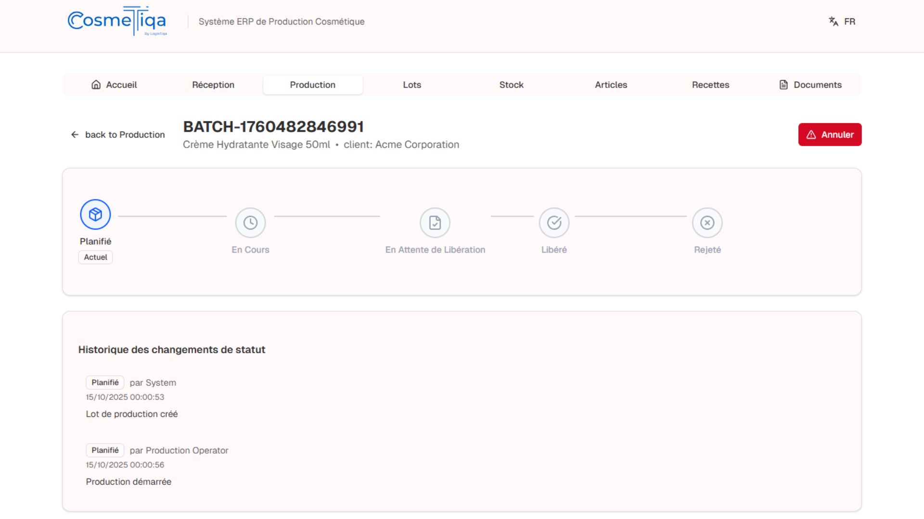
Task: Open the Réception tab
Action: (213, 85)
